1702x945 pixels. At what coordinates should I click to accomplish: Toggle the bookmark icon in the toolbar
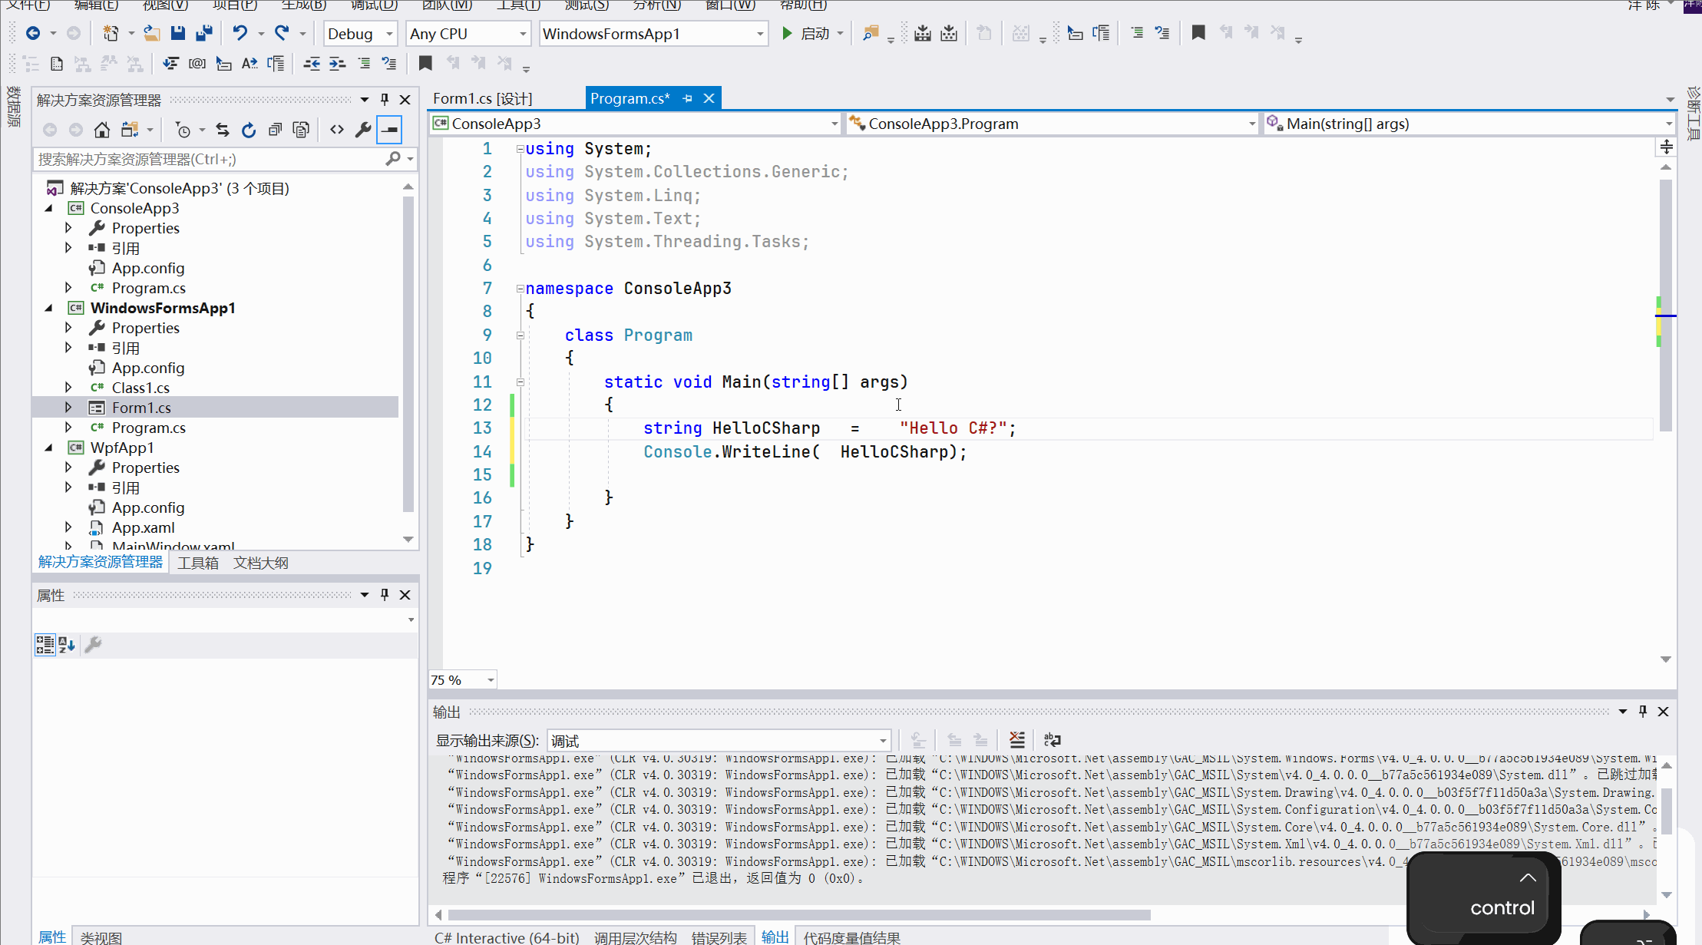[1198, 33]
